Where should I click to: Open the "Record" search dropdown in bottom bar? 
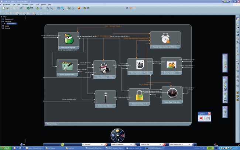point(102,144)
